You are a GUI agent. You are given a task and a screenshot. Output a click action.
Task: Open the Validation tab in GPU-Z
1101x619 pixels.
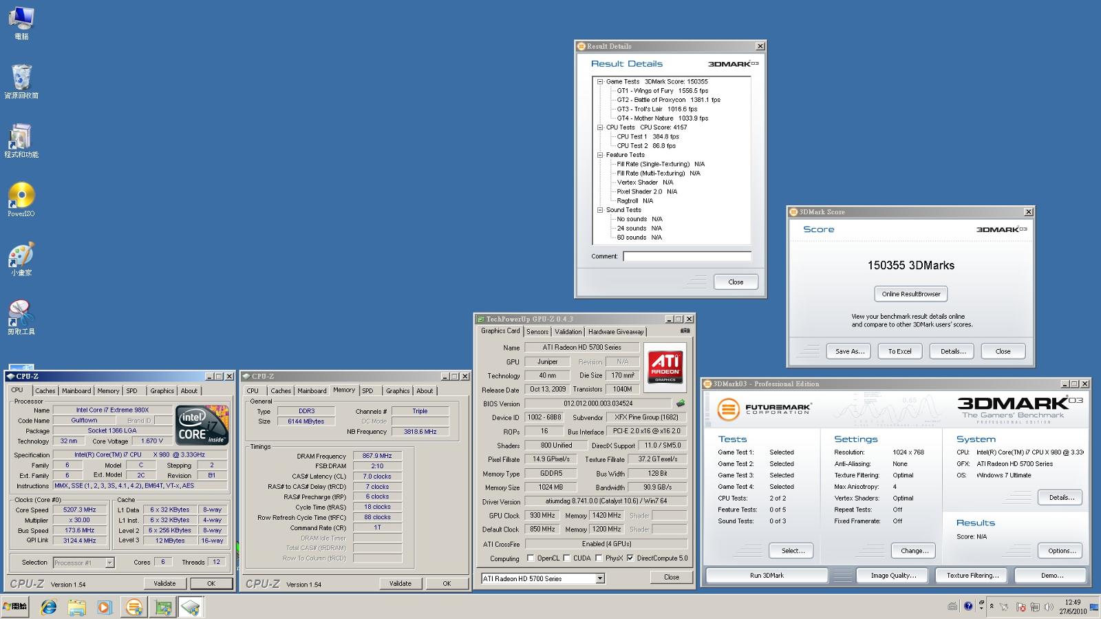[x=568, y=332]
